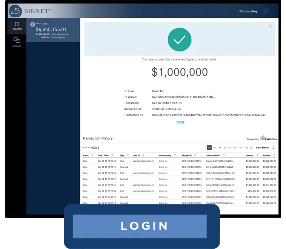Click the Pending Redemptions label
The width and height of the screenshot is (286, 249).
pyautogui.click(x=60, y=34)
